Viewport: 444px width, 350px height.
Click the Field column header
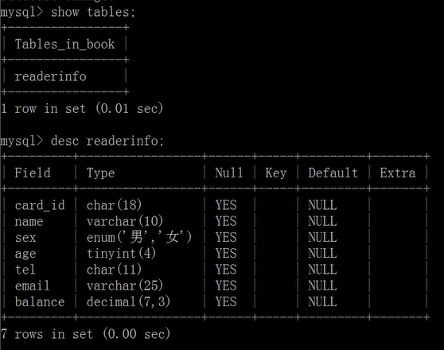pyautogui.click(x=33, y=173)
